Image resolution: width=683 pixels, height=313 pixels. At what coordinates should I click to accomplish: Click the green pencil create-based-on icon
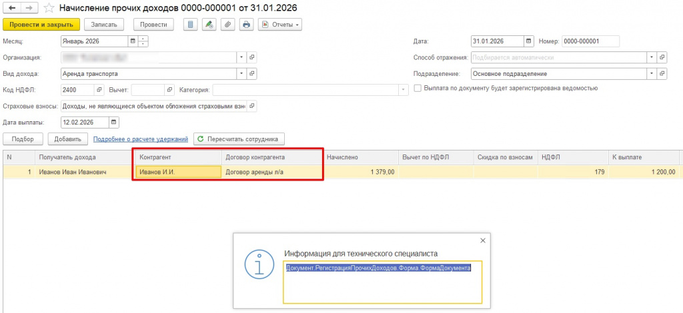209,25
